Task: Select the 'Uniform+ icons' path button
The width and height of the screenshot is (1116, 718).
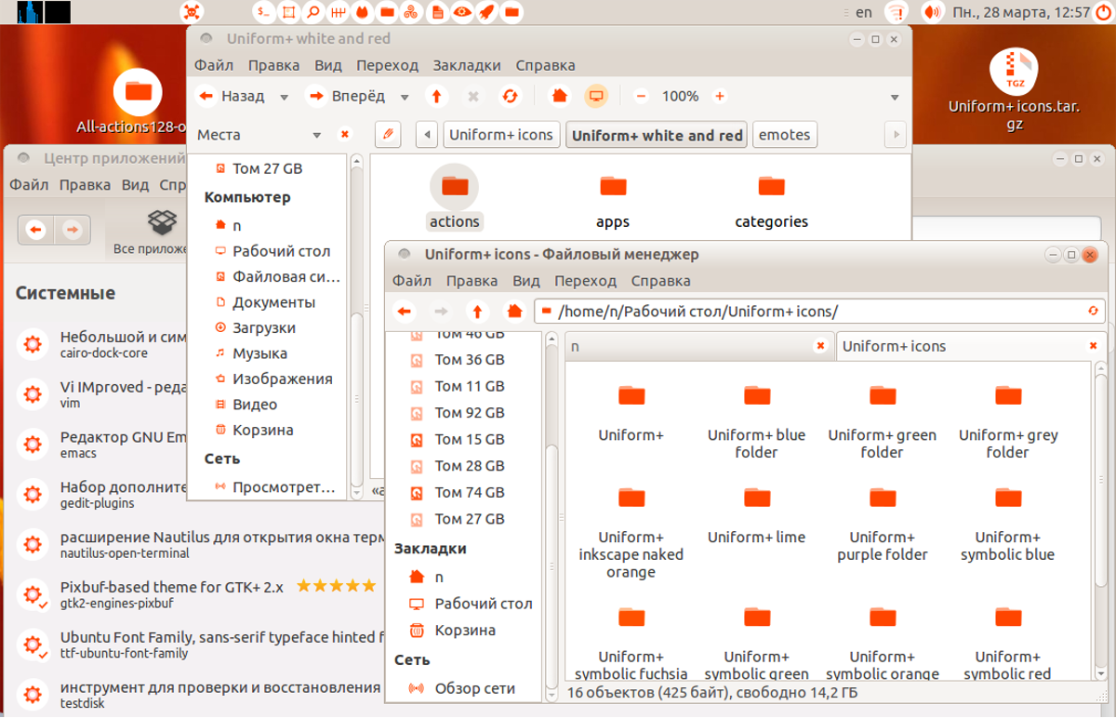Action: pos(501,135)
